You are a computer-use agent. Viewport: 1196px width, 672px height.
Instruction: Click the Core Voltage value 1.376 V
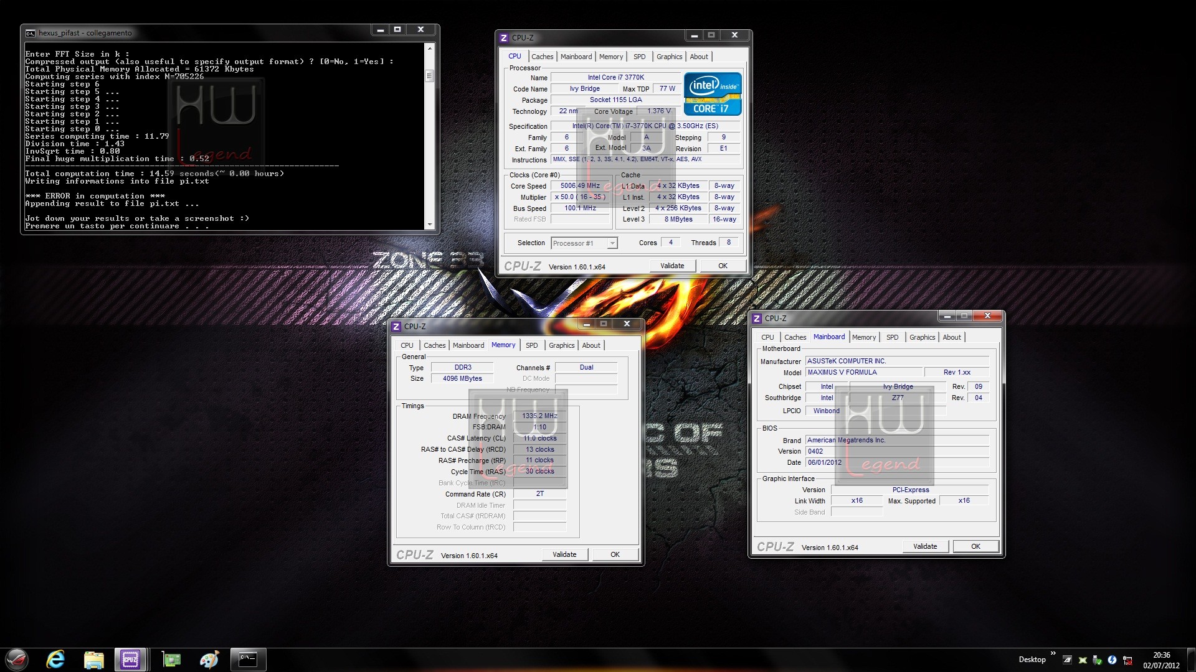(x=659, y=111)
